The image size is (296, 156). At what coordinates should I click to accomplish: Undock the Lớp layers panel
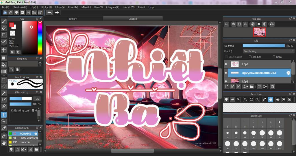pyautogui.click(x=291, y=40)
